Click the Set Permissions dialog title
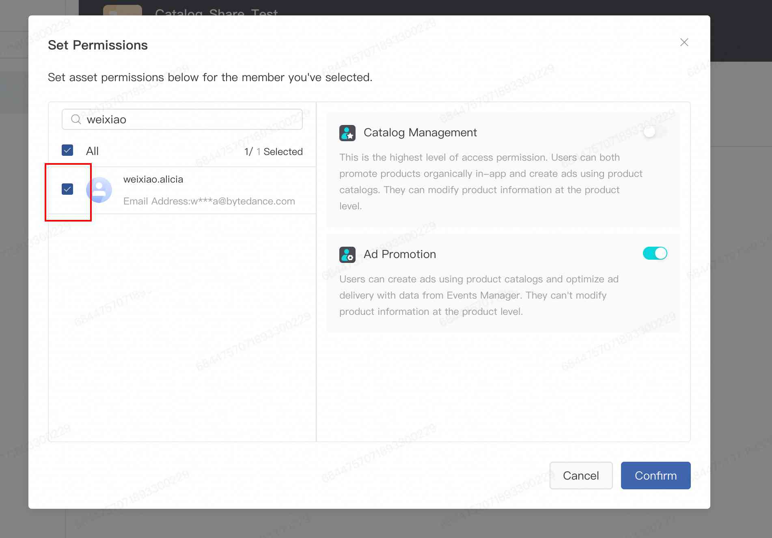Screen dimensions: 772x538 [97, 45]
